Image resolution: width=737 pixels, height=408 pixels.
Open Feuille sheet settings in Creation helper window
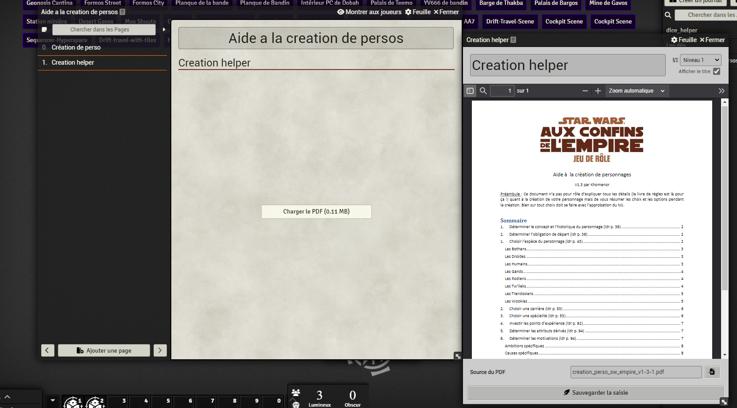pyautogui.click(x=684, y=40)
